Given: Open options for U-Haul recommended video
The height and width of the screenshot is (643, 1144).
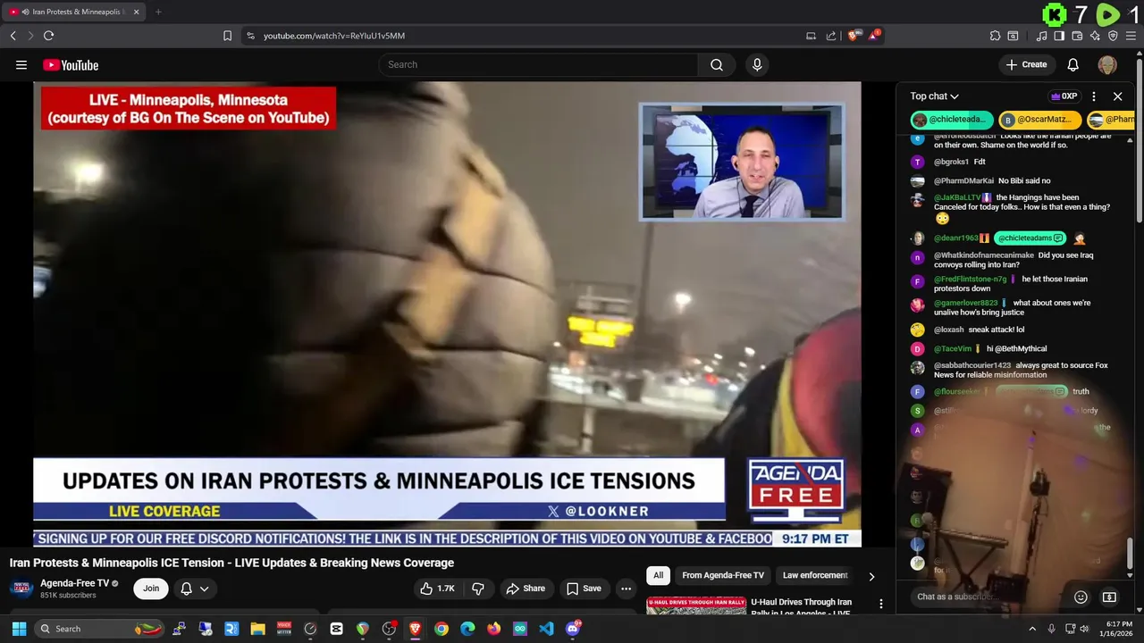Looking at the screenshot, I should [x=881, y=604].
